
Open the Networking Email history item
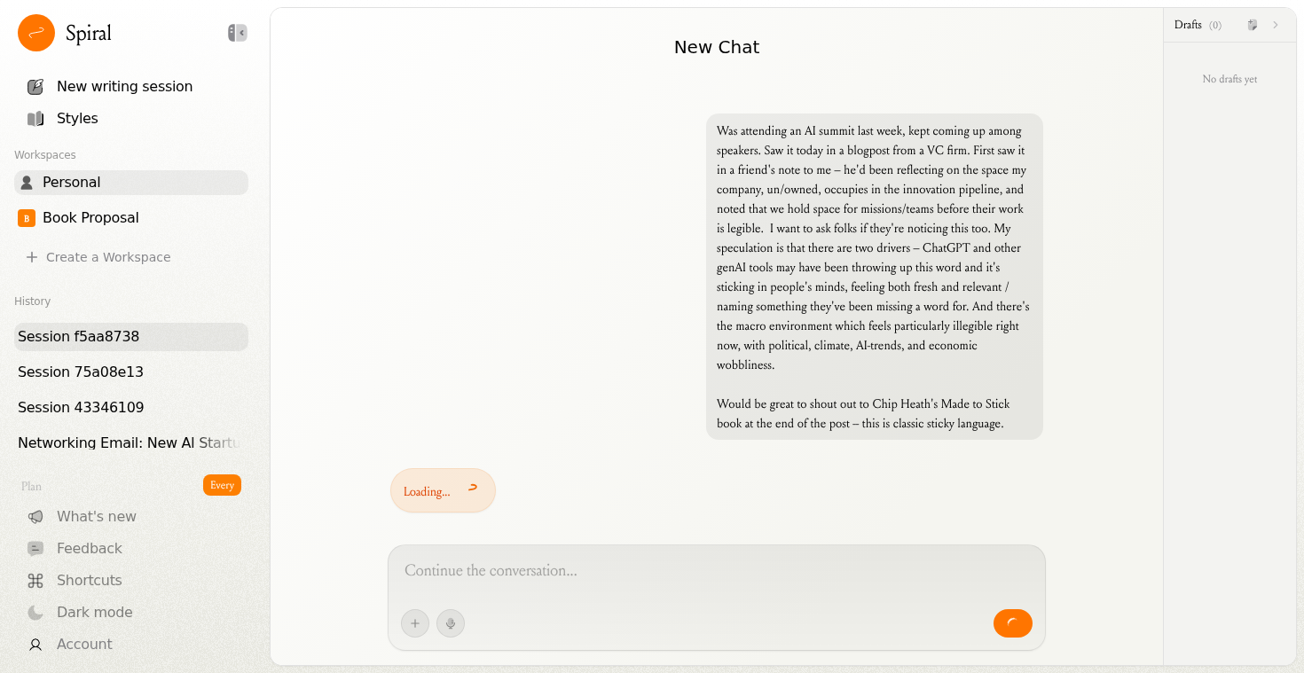click(129, 442)
